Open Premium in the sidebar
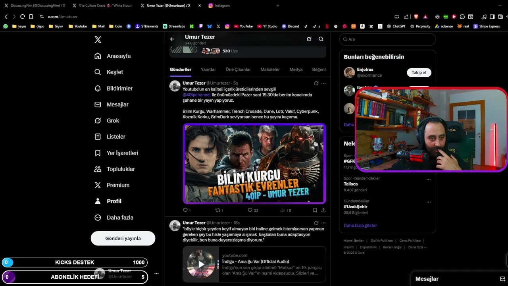The image size is (508, 286). (x=112, y=185)
